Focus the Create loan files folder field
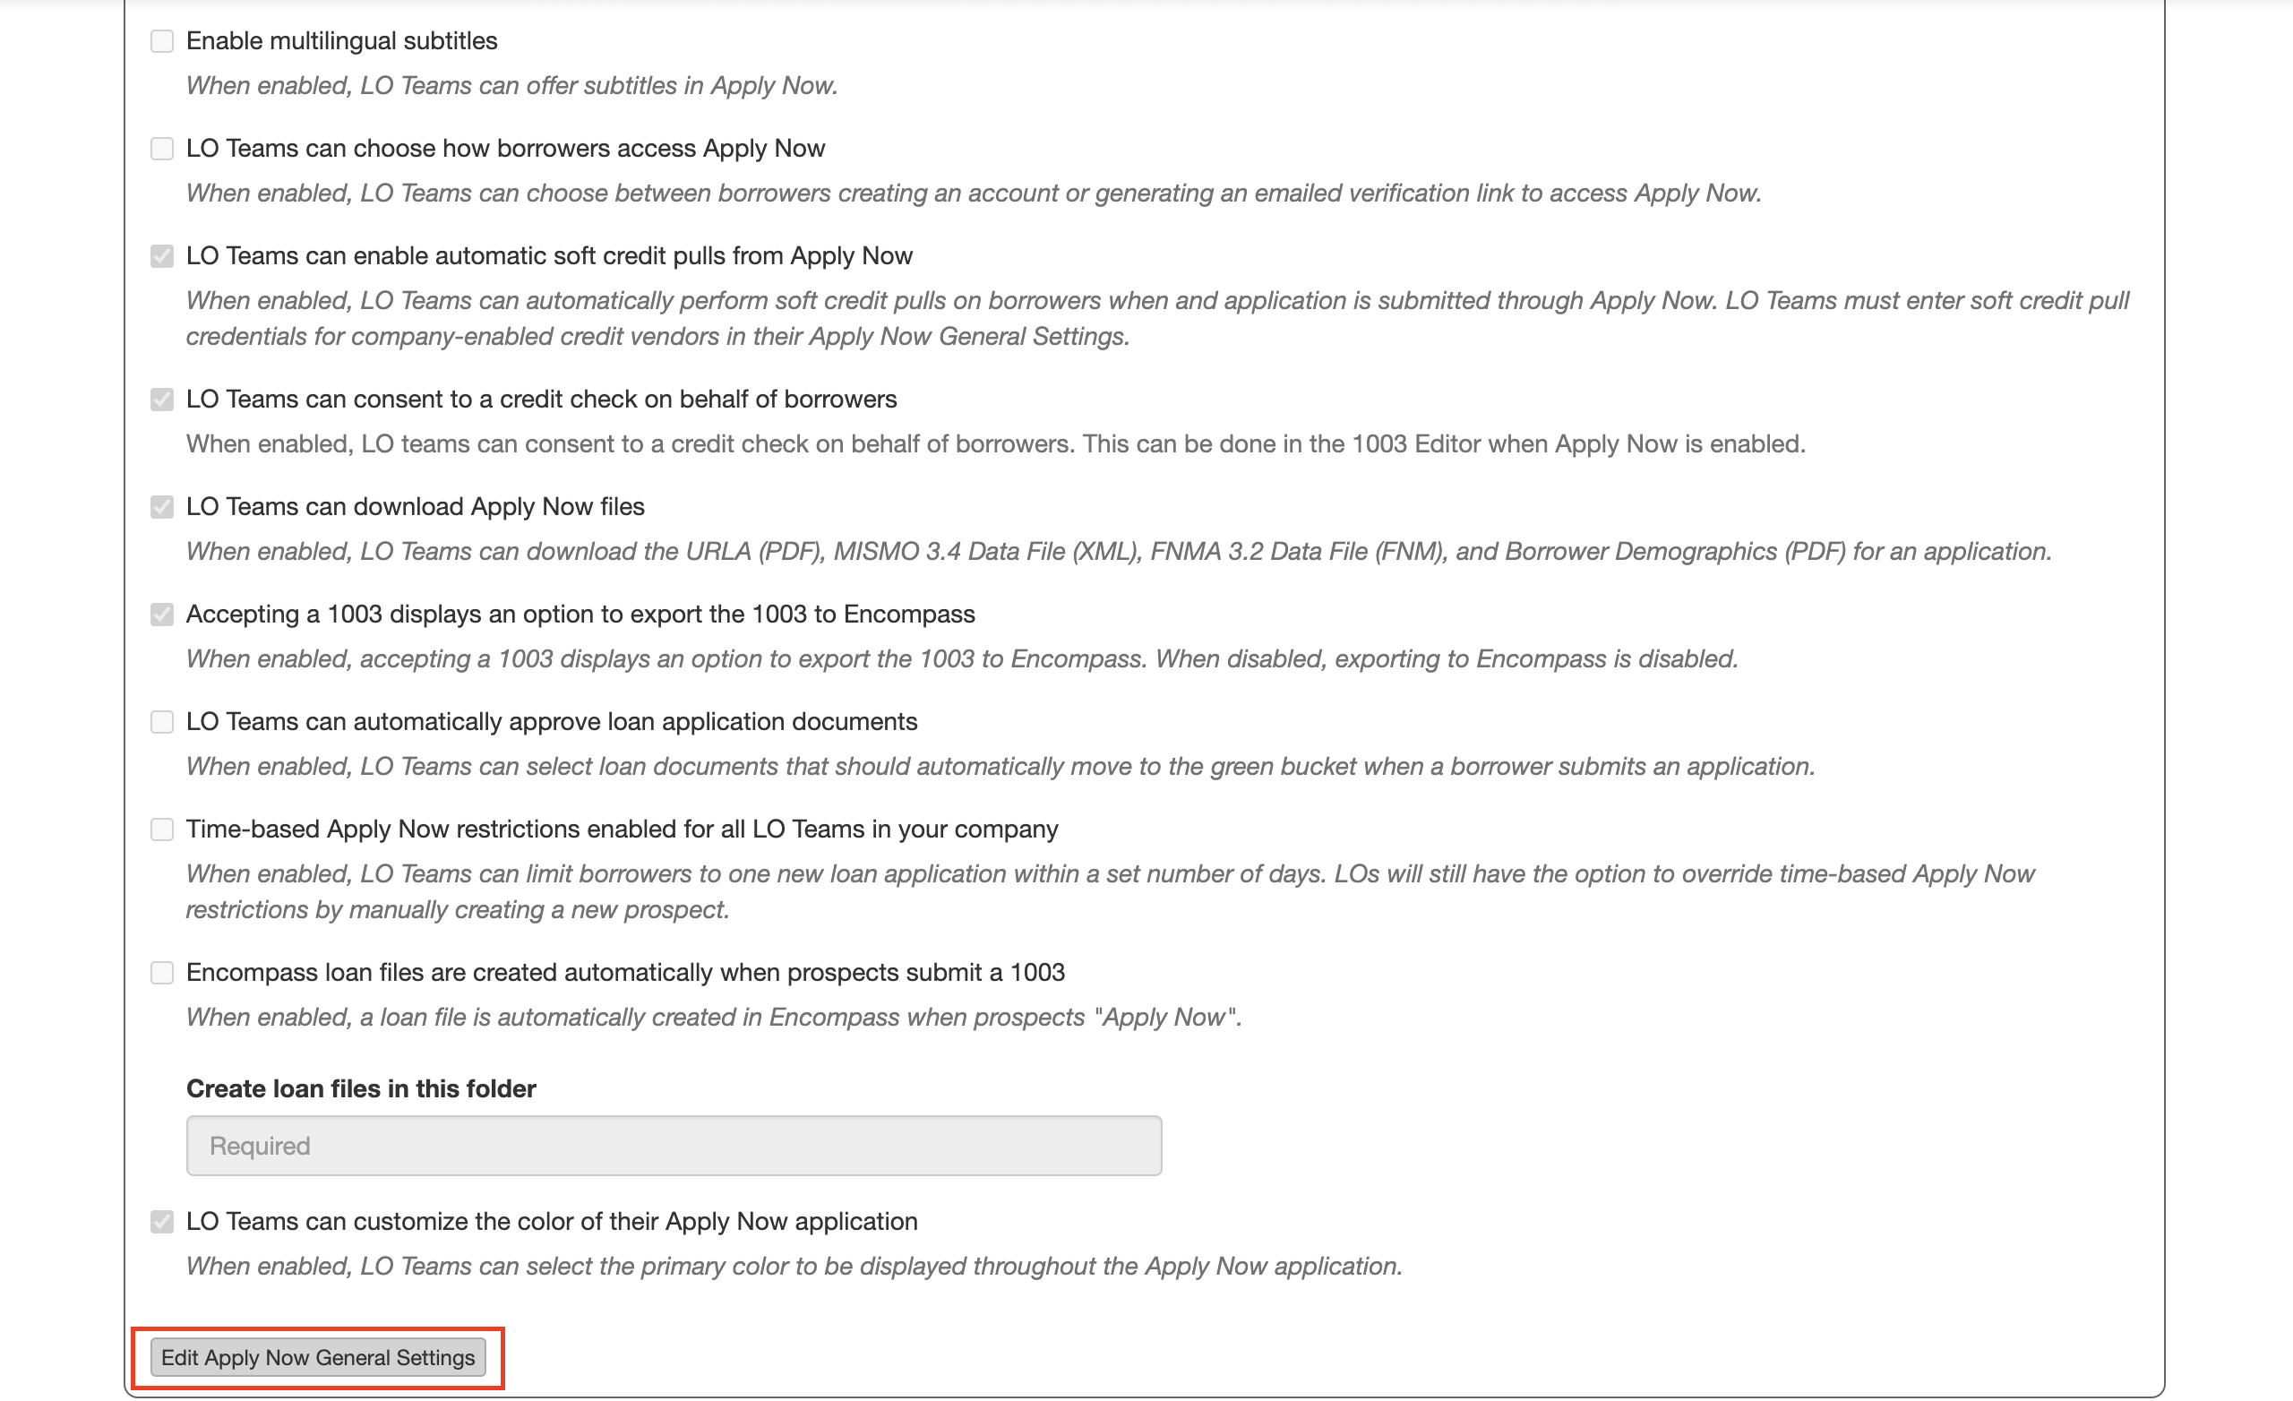This screenshot has height=1401, width=2293. 674,1146
